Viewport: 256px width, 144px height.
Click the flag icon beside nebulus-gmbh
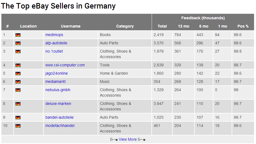(x=18, y=90)
